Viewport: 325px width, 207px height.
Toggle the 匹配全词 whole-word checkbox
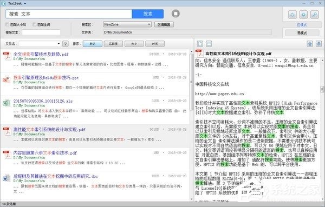pos(35,25)
